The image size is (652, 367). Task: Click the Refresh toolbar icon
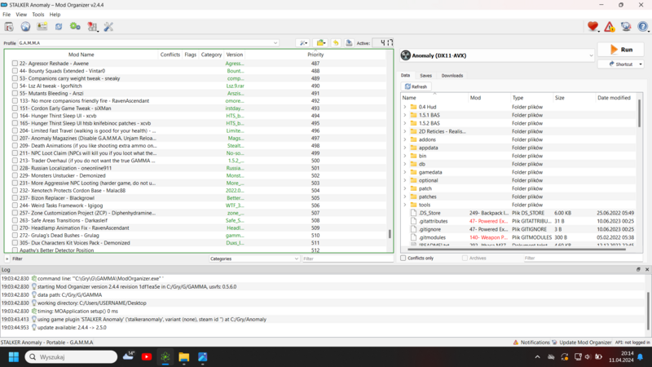(x=59, y=27)
